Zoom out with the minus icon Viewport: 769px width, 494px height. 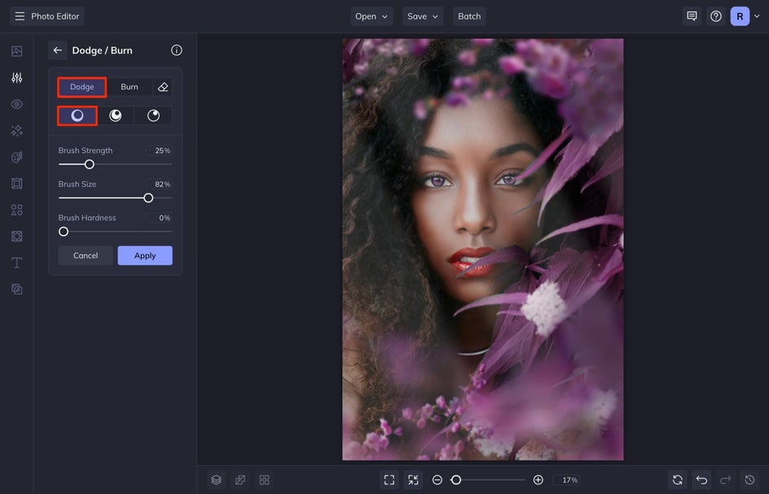point(437,480)
